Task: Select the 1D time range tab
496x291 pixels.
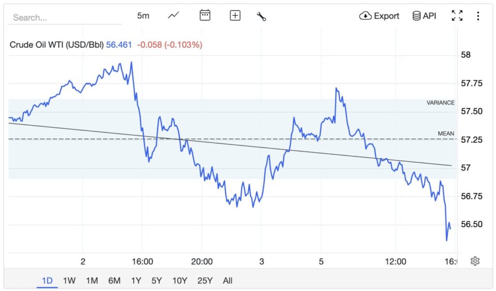Action: 47,280
